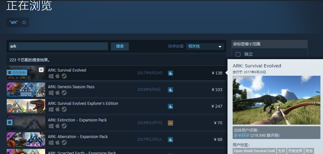Click the Explorer's Edition capsule image
Screen dimensions: 323x154
[x=26, y=106]
